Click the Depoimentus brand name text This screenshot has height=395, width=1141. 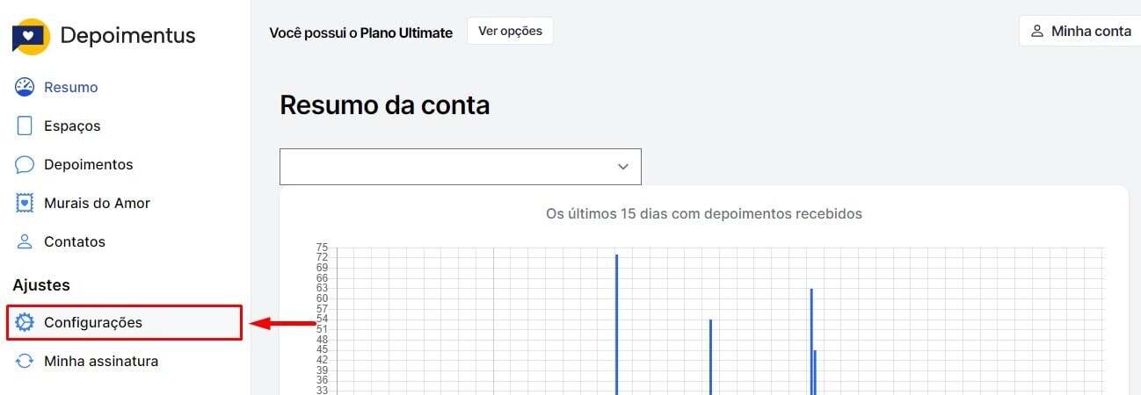pos(127,36)
